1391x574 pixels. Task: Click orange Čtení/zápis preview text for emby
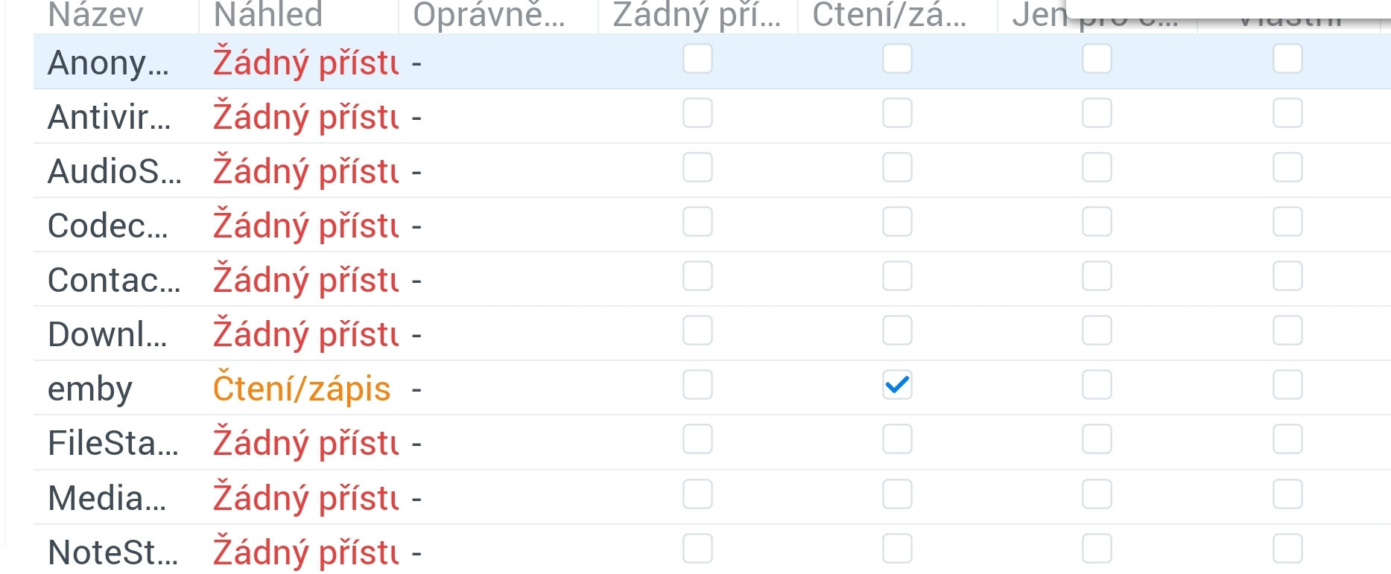301,389
